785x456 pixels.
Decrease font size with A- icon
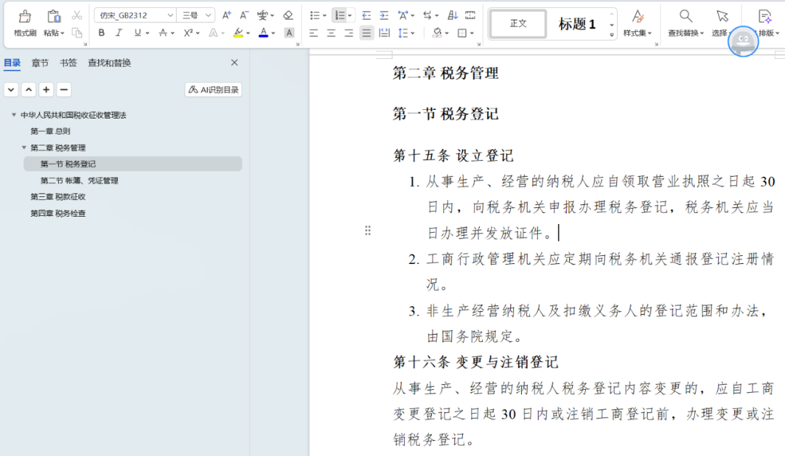tap(243, 15)
